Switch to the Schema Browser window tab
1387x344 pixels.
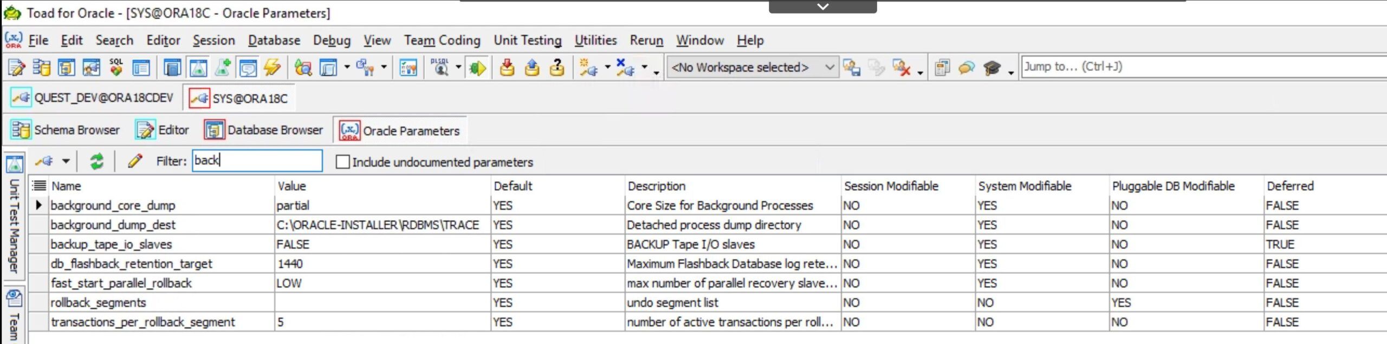(x=65, y=130)
